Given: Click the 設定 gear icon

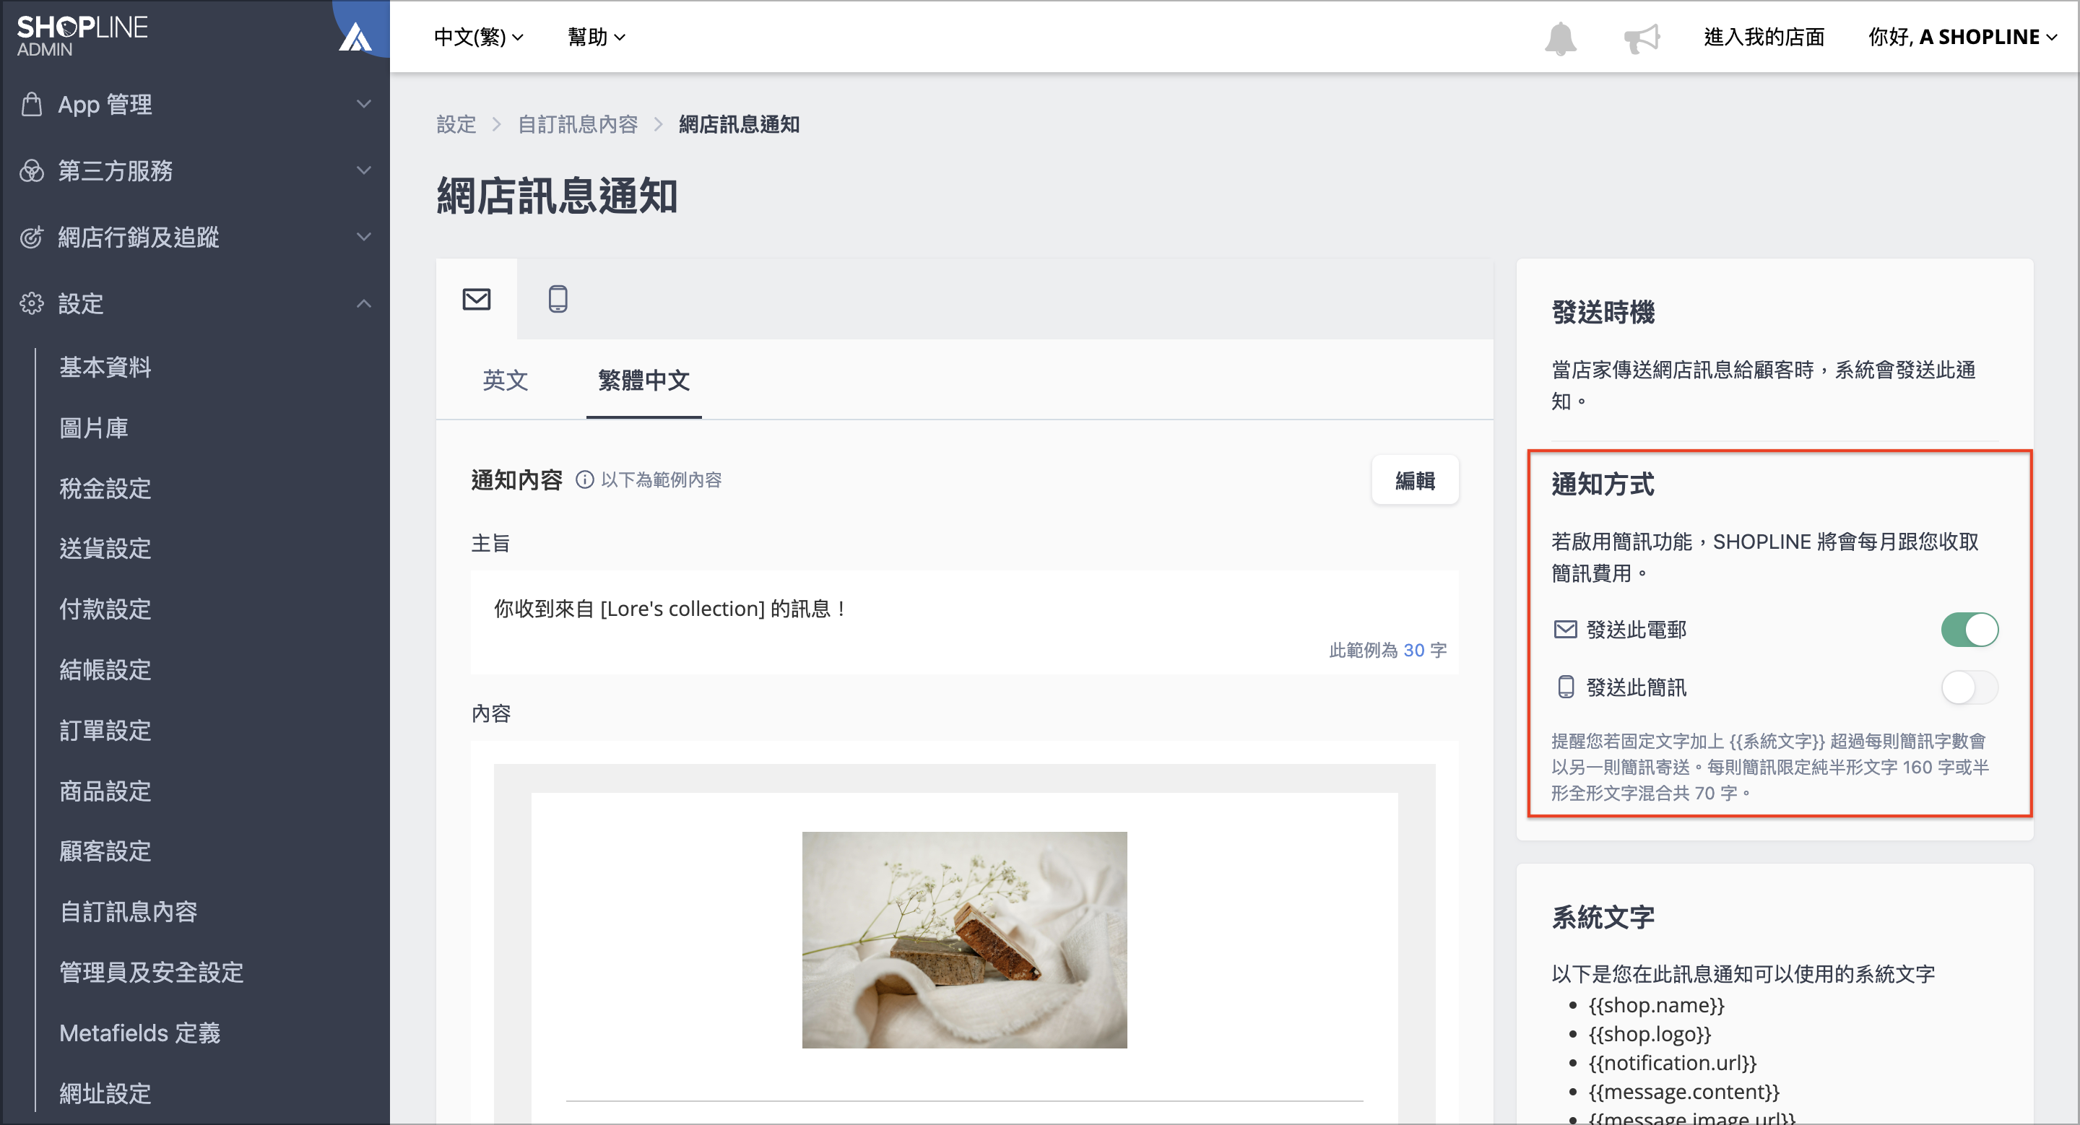Looking at the screenshot, I should 32,303.
